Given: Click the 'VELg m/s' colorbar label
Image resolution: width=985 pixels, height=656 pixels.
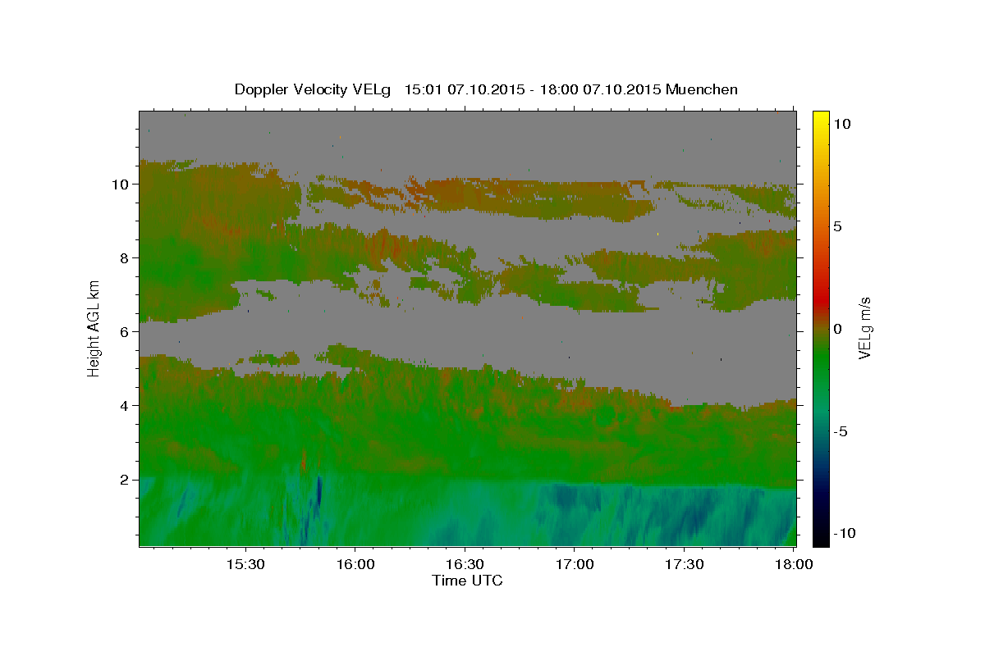Looking at the screenshot, I should [x=864, y=328].
